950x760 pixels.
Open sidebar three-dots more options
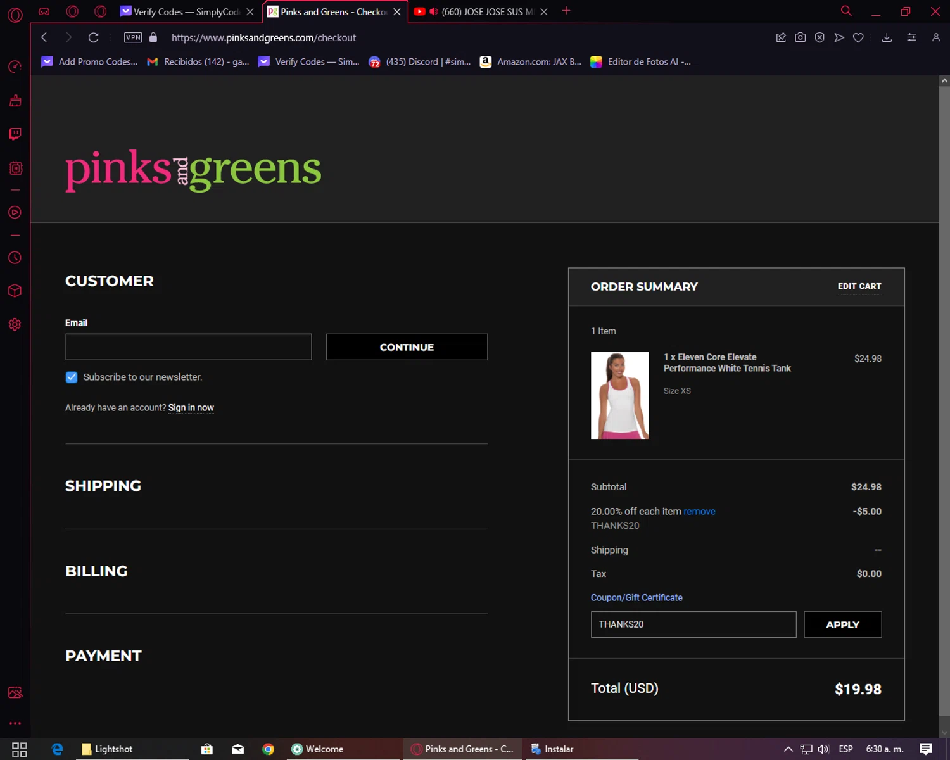coord(15,723)
